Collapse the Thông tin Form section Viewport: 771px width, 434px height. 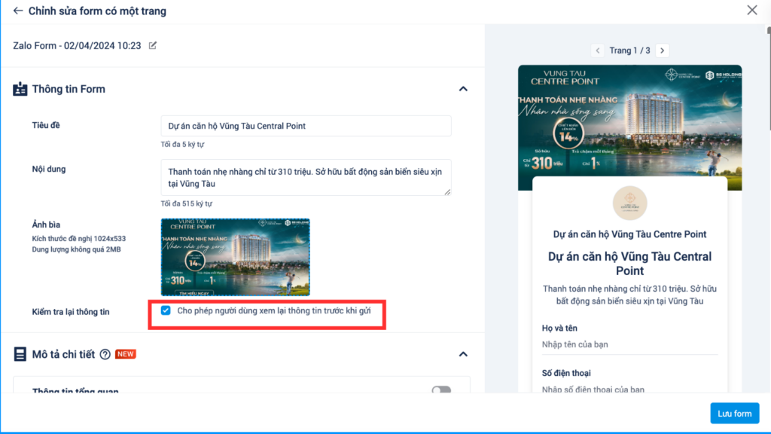463,89
